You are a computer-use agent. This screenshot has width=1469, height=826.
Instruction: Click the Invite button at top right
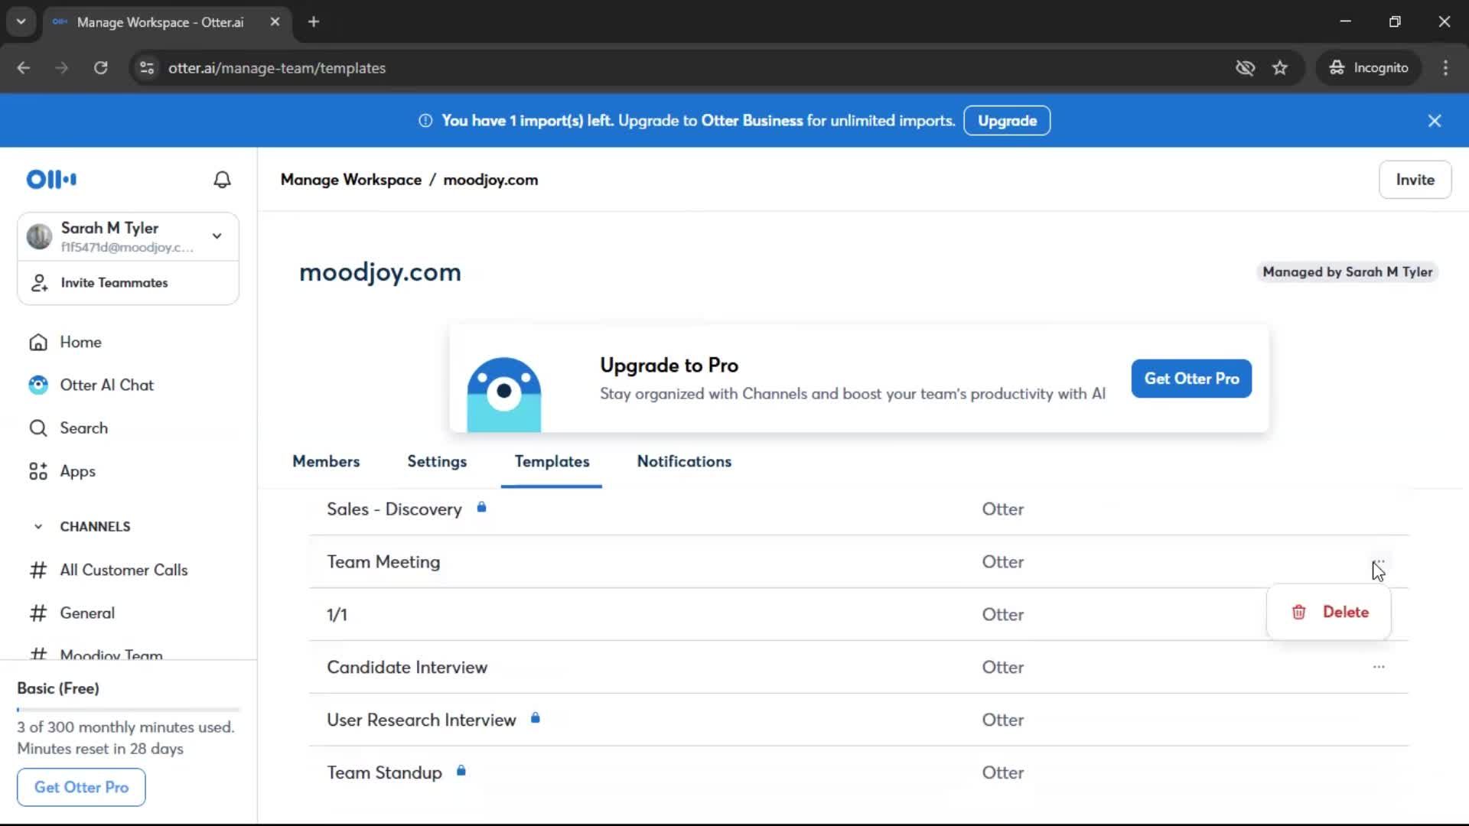(x=1415, y=180)
